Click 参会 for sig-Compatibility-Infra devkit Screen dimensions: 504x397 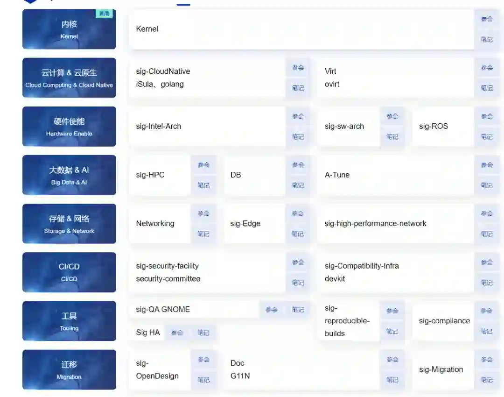(487, 262)
